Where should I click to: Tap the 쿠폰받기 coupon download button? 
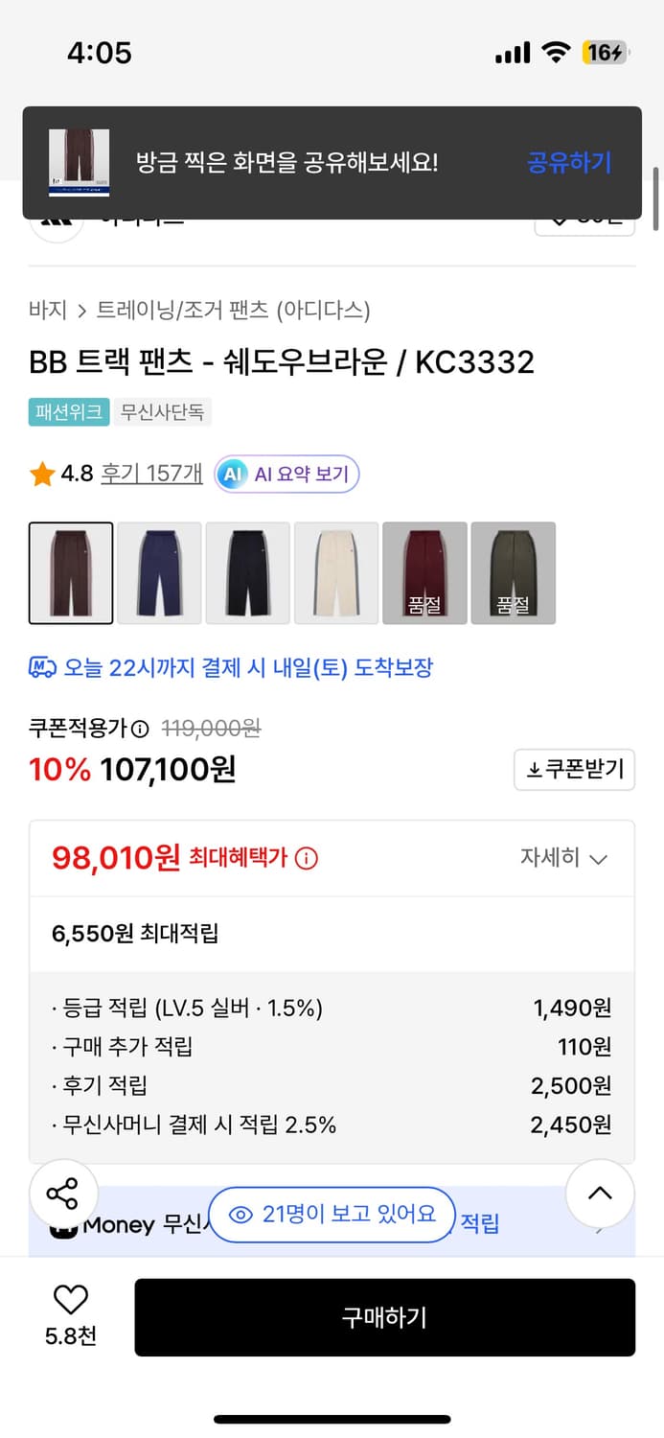pos(574,769)
